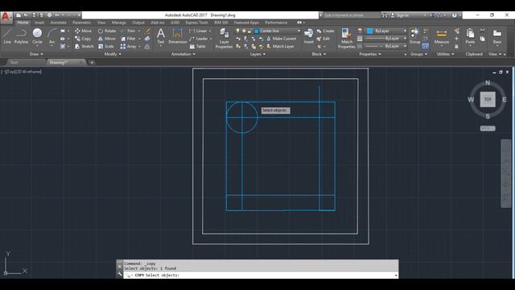Open the AutoCAD application menu button
This screenshot has width=515, height=290.
tap(6, 18)
